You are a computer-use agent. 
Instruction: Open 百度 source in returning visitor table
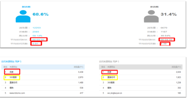[109, 72]
